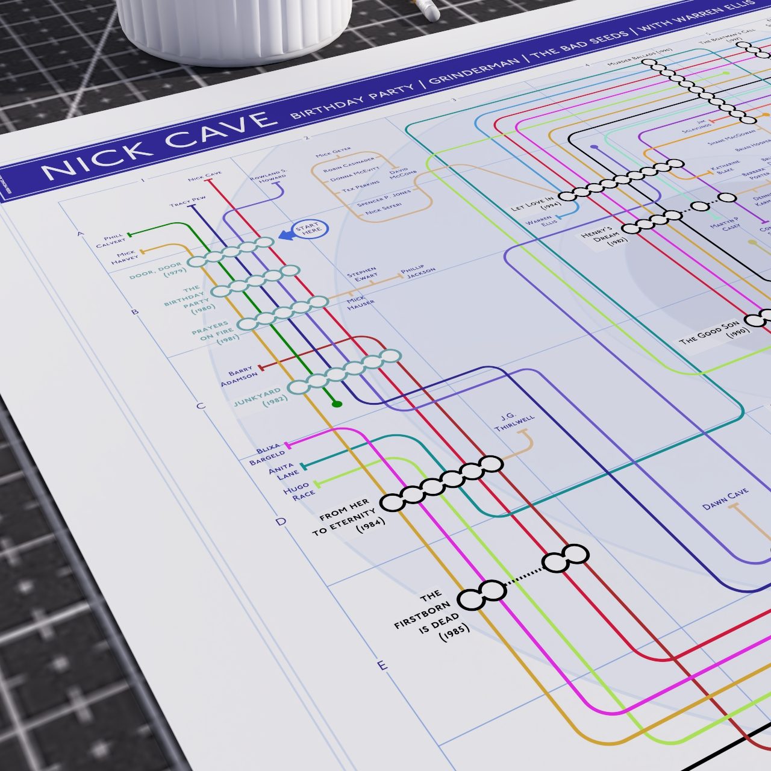Click the 'Phillip Jackson' label
Viewport: 771px width, 771px height.
pos(417,272)
